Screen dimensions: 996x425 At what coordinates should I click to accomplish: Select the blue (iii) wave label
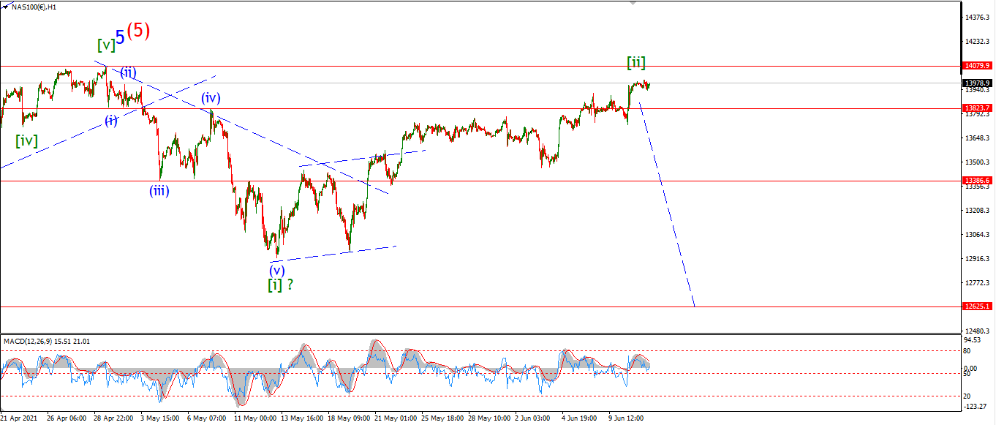(x=161, y=191)
